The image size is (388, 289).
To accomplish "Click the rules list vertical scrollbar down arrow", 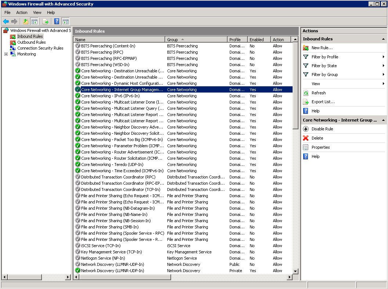I will coord(295,271).
